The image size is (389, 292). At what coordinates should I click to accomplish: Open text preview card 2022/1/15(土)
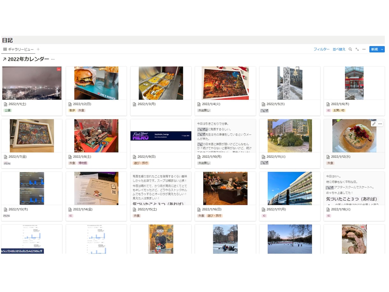tap(161, 188)
